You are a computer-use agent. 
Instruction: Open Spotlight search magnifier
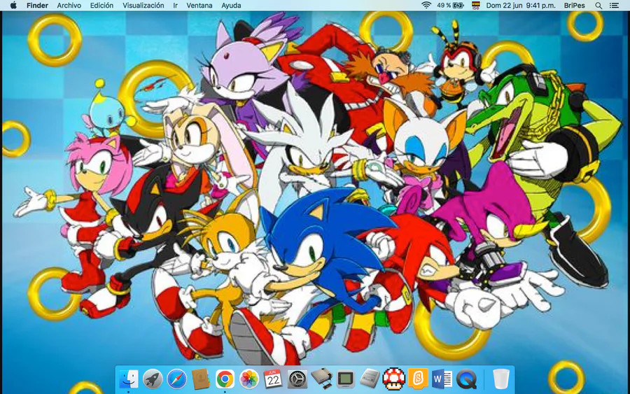598,5
